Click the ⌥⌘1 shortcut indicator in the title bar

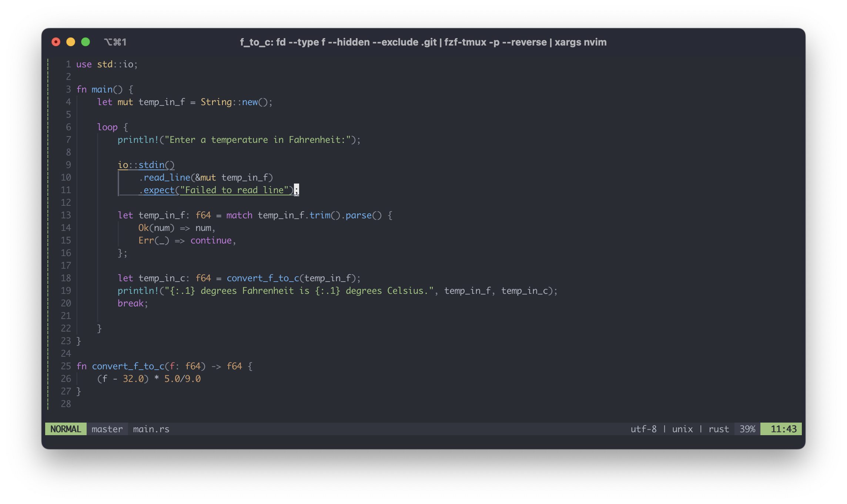point(116,42)
